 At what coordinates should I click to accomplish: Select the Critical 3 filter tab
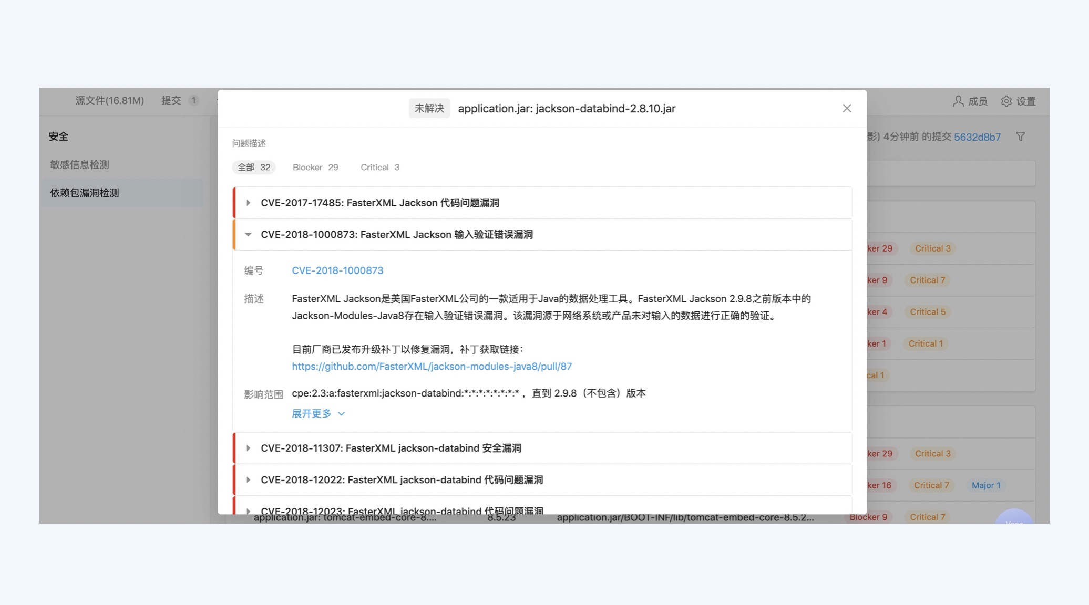pos(380,167)
